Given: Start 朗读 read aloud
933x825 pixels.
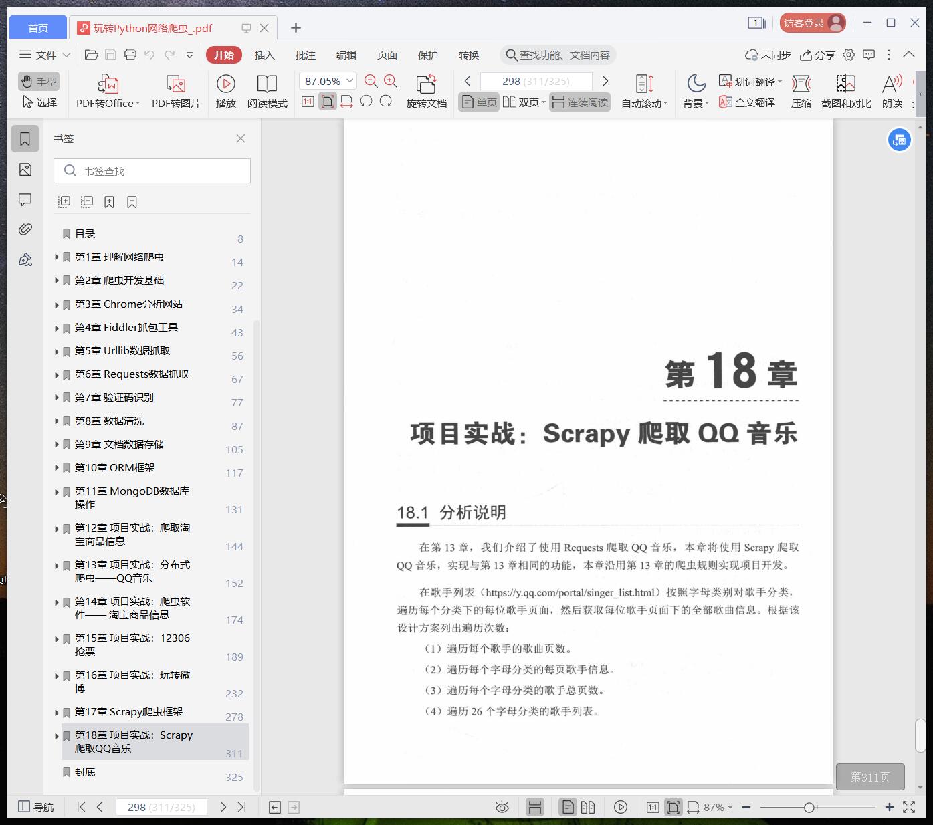Looking at the screenshot, I should click(892, 92).
